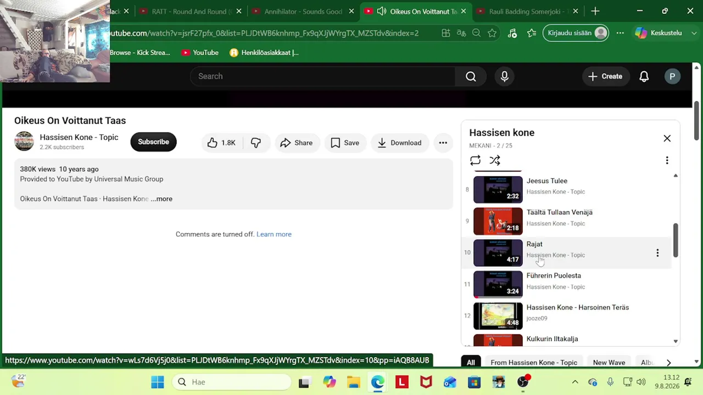Open the options menu for the Rajat row

click(x=657, y=253)
